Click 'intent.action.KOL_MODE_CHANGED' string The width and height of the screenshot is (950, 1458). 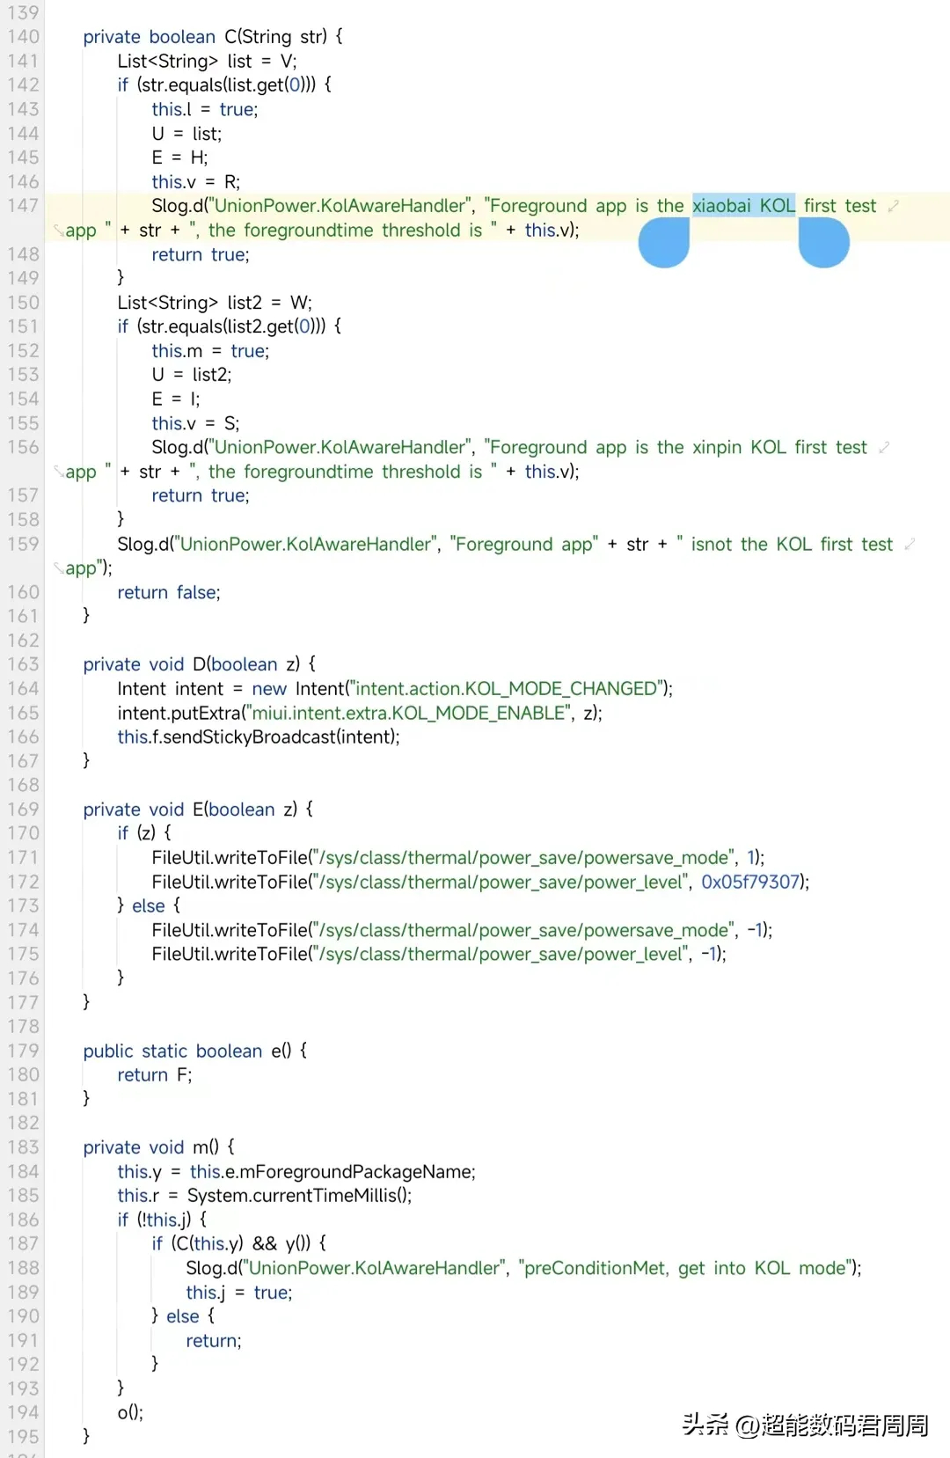tap(507, 689)
